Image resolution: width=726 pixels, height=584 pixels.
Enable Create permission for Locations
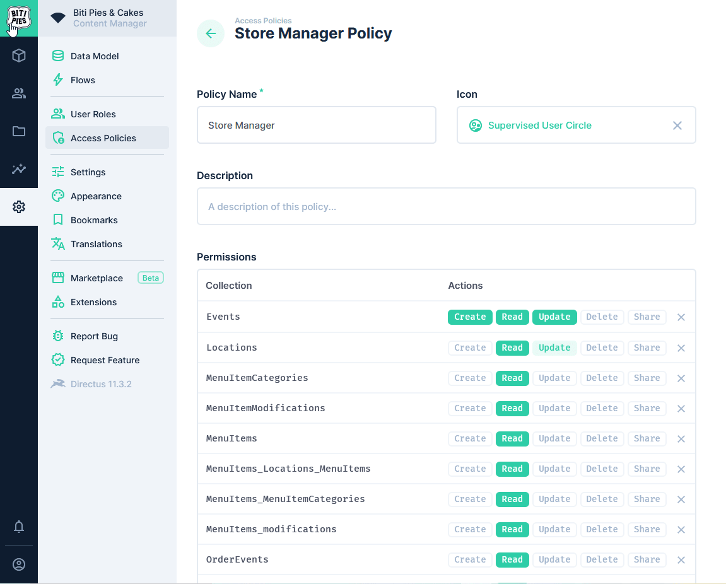470,347
